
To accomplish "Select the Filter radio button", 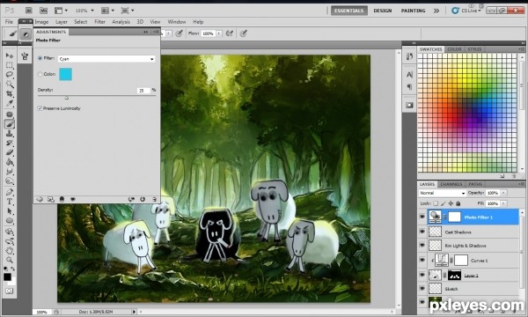I will tap(40, 58).
